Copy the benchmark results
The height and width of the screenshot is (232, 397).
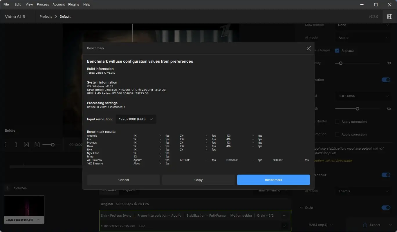coord(198,180)
